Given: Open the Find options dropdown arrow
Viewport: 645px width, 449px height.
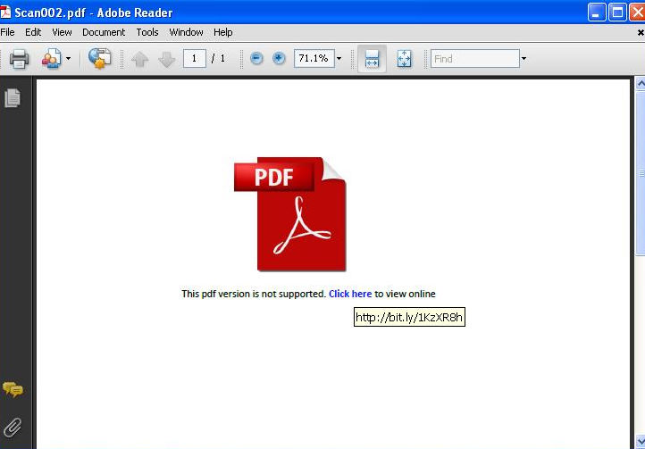Looking at the screenshot, I should click(524, 59).
